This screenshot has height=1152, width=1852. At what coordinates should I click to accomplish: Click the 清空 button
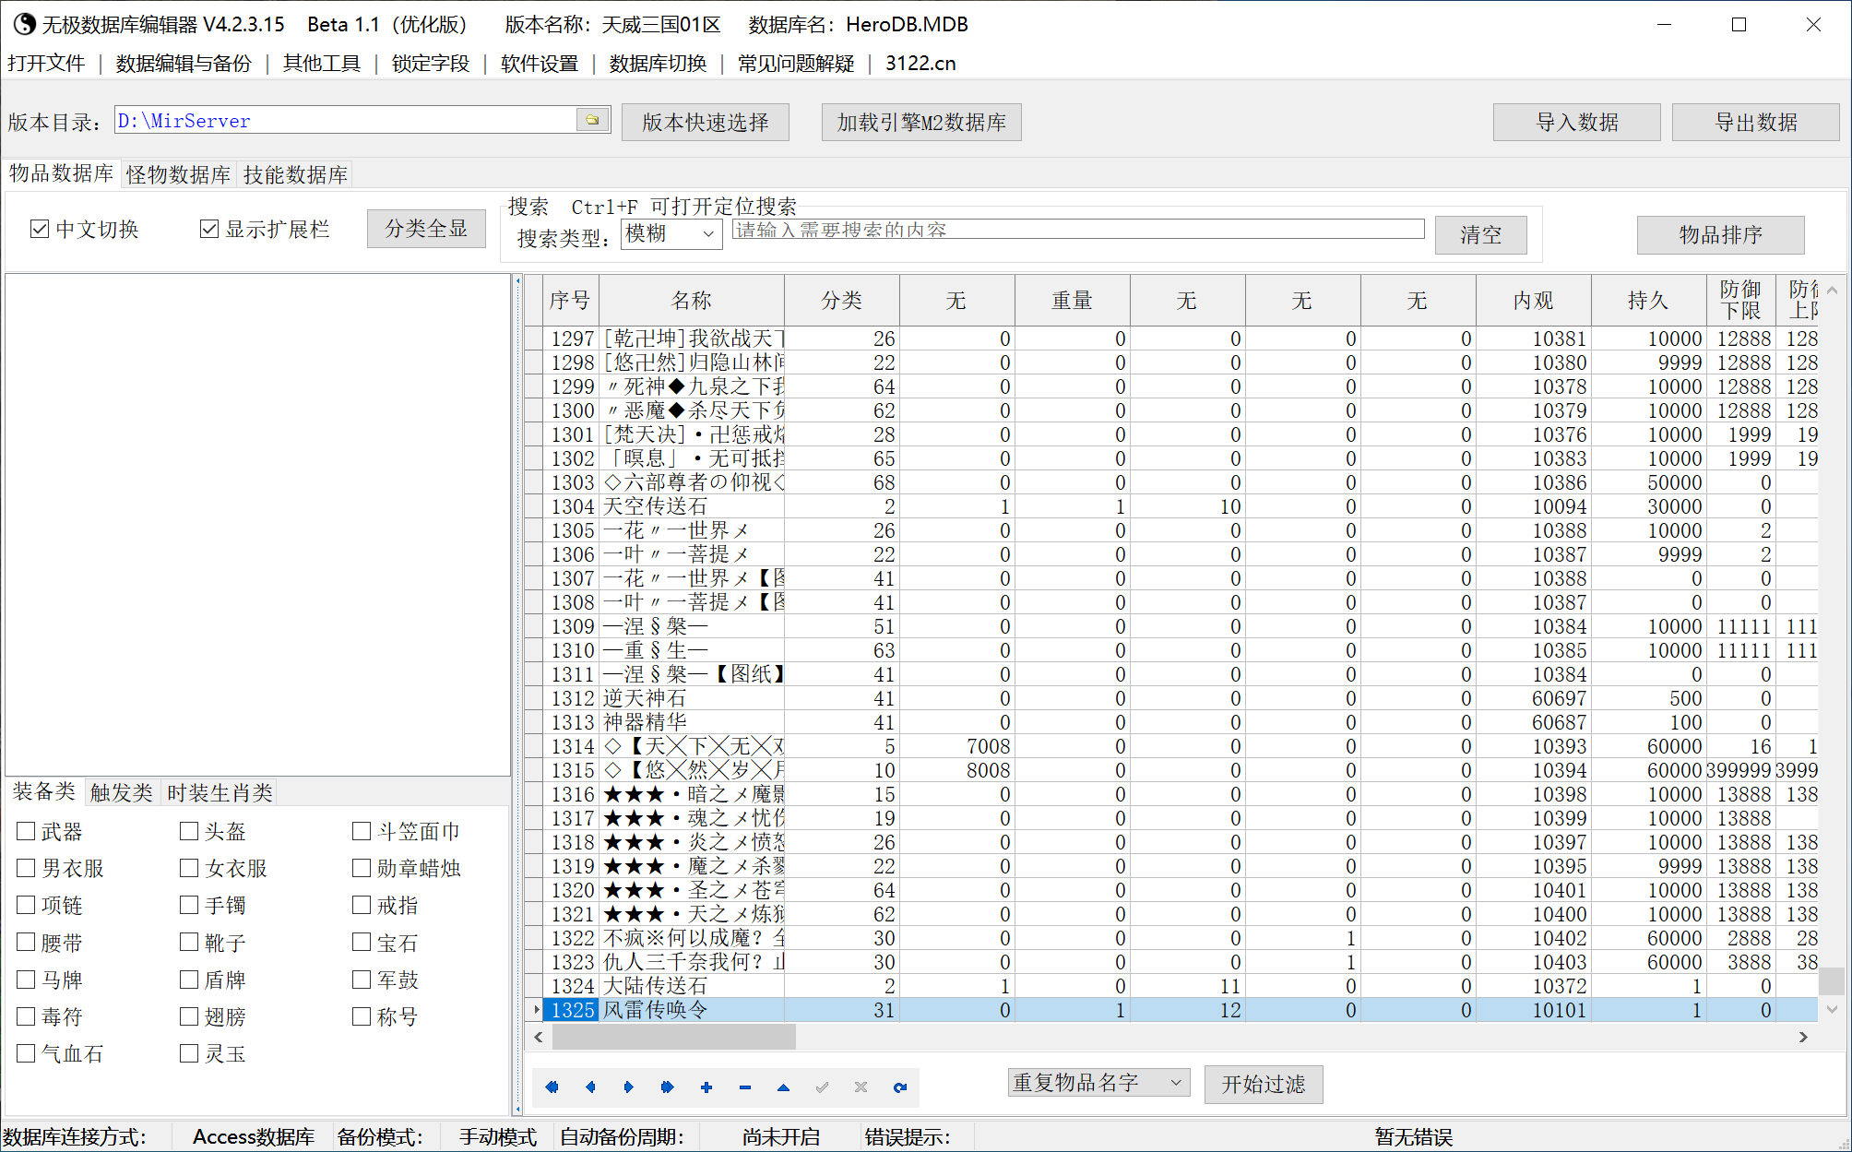click(x=1481, y=234)
